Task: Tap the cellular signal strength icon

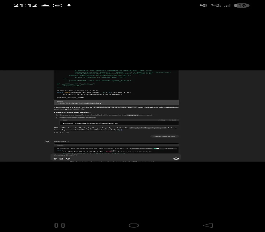Action: tap(227, 6)
